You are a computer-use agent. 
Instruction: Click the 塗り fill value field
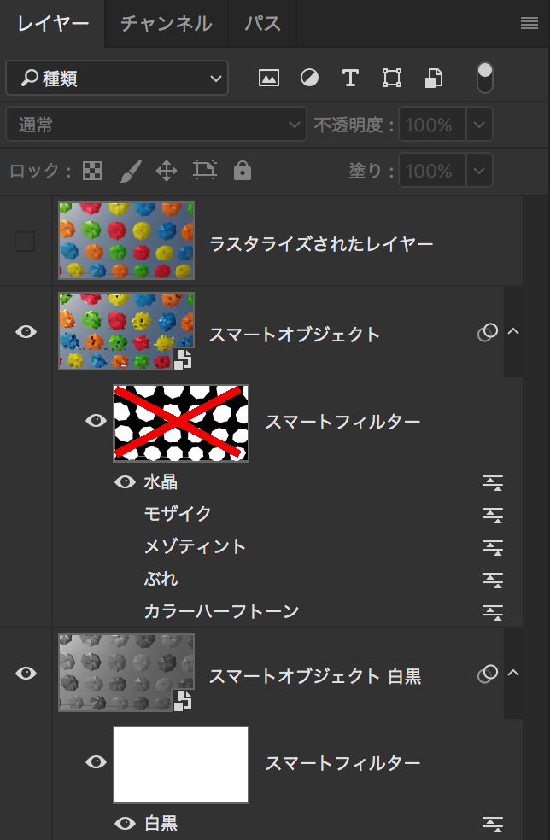[x=433, y=171]
